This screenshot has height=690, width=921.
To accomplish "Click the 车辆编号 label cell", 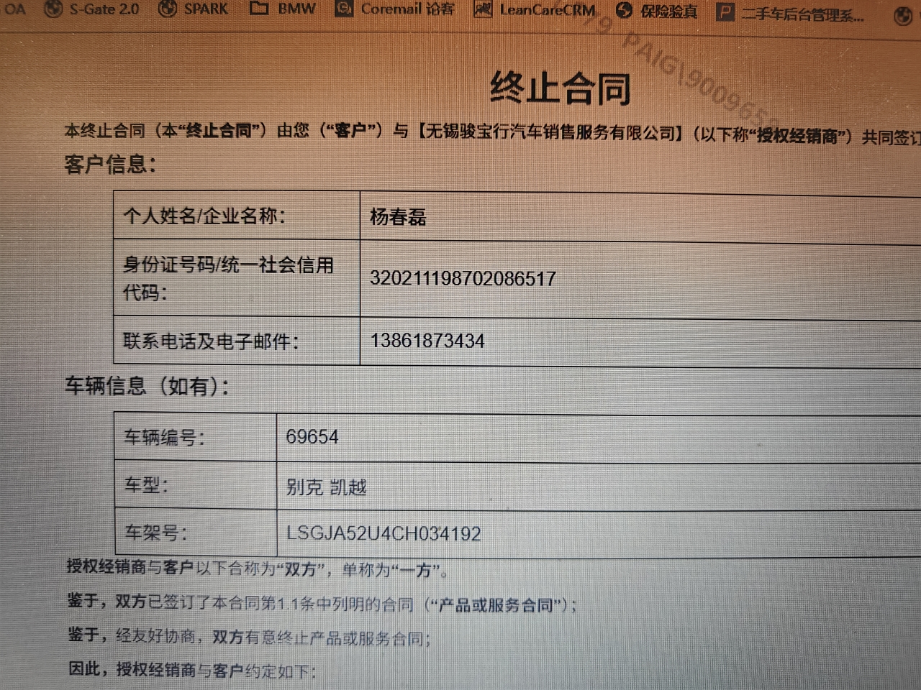I will (x=196, y=437).
